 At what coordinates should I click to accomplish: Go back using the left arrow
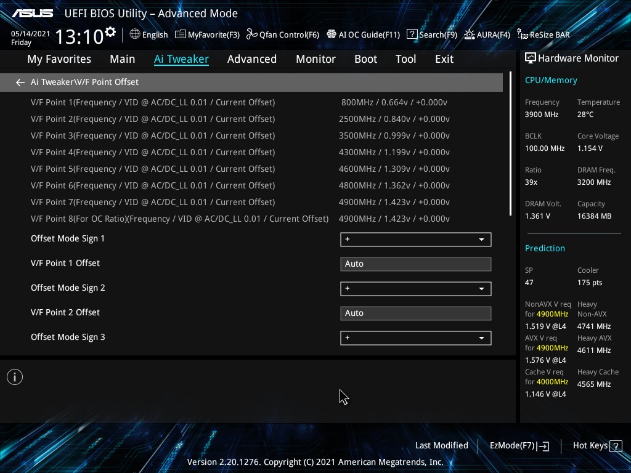[20, 83]
